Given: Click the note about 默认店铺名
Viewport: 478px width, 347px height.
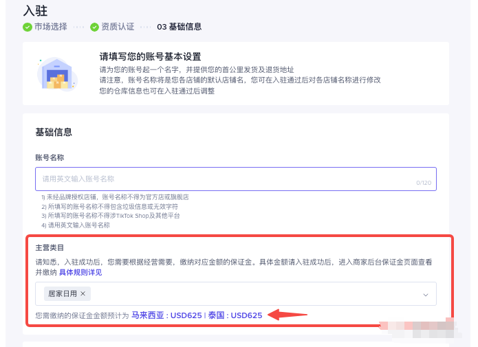Looking at the screenshot, I should 240,80.
